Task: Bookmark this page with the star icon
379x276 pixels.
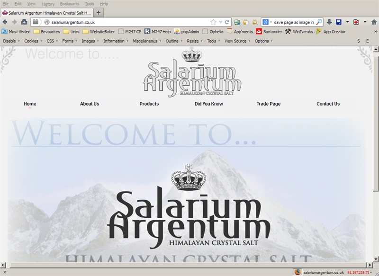Action: click(214, 22)
